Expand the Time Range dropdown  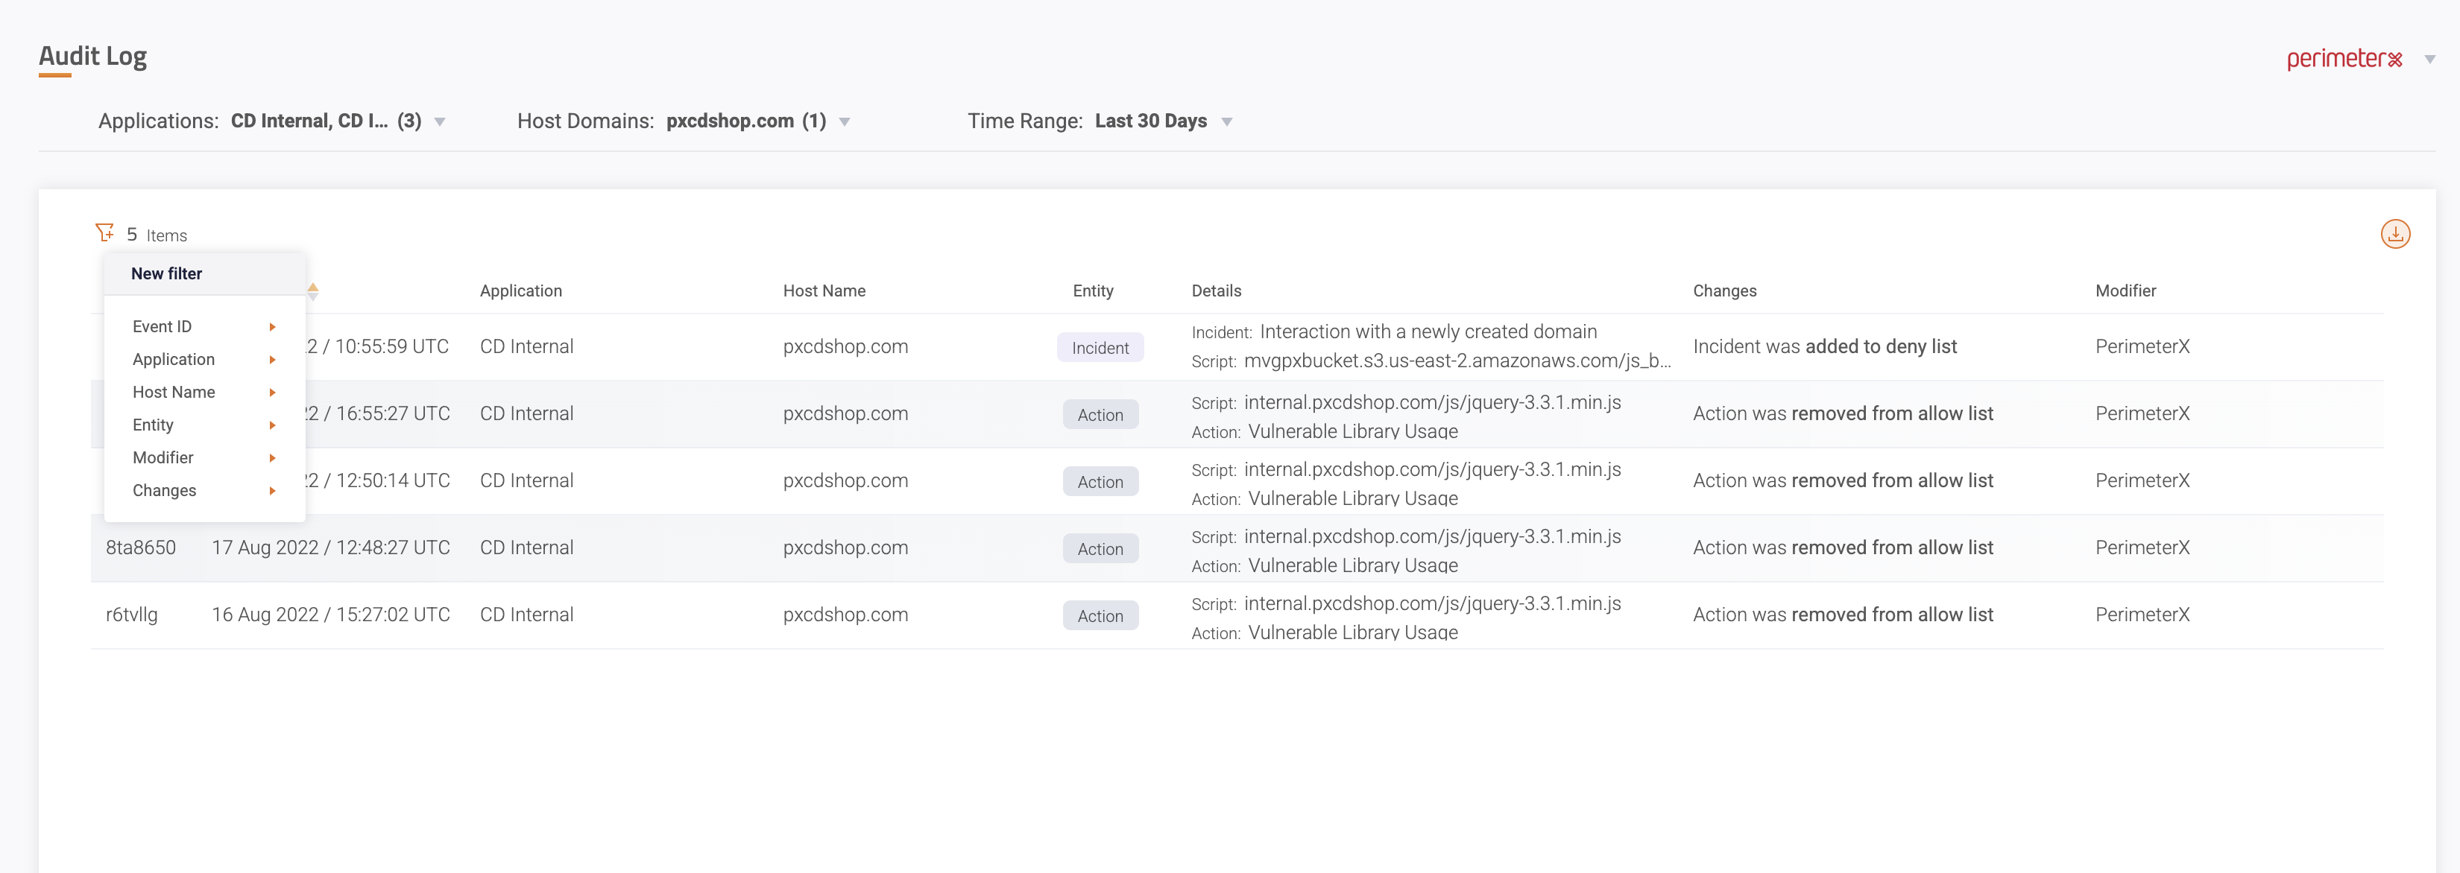[1226, 122]
